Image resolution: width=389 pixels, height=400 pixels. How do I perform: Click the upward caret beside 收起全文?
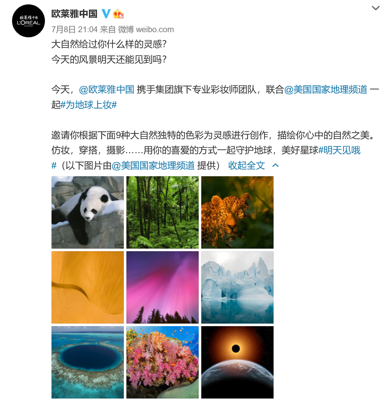(275, 165)
